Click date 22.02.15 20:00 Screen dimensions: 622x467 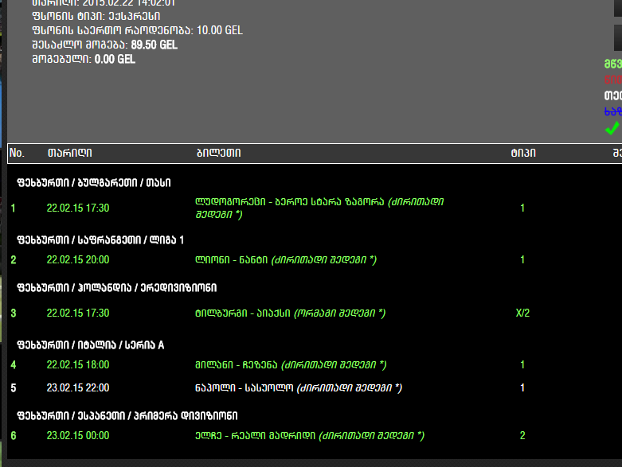coord(78,260)
